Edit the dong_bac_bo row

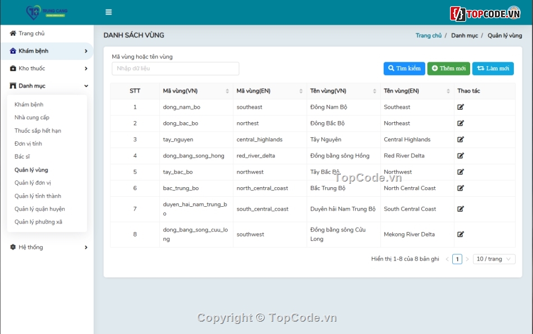(x=461, y=123)
